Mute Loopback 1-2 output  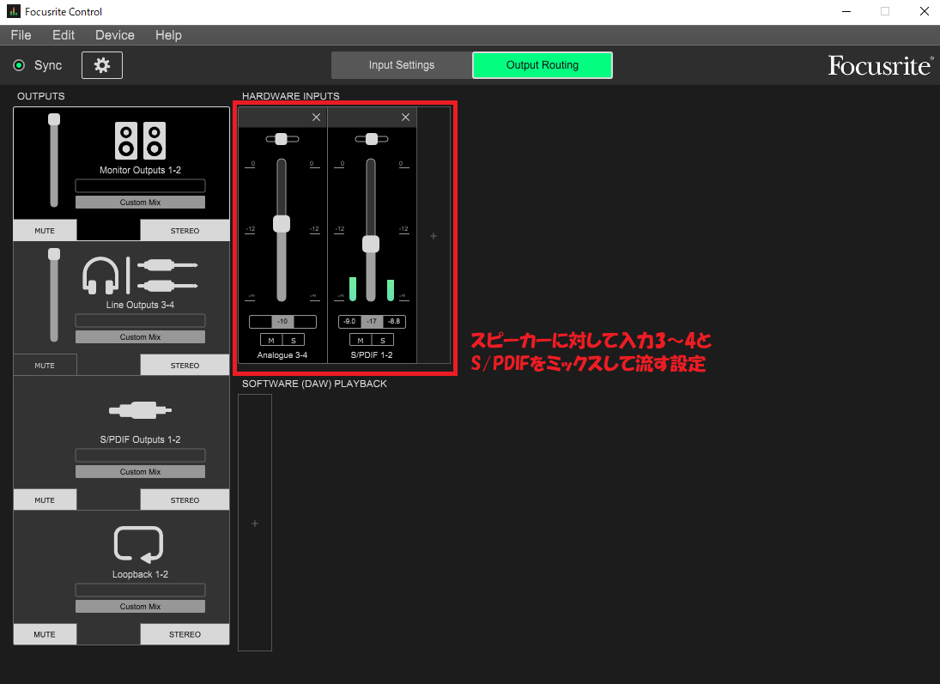click(45, 634)
